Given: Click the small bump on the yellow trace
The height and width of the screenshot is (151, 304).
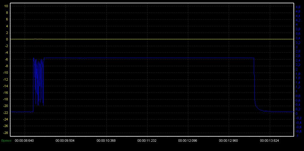Looking at the screenshot, I should click(x=38, y=39).
